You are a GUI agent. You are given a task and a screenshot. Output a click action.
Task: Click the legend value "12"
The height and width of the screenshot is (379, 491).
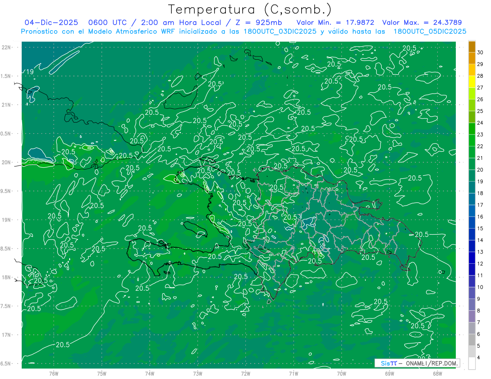click(x=480, y=264)
